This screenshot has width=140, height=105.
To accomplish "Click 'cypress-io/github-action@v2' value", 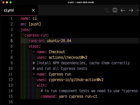I will (76, 80).
